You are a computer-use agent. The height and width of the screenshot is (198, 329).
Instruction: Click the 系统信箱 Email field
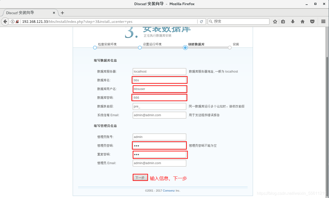tap(159, 115)
